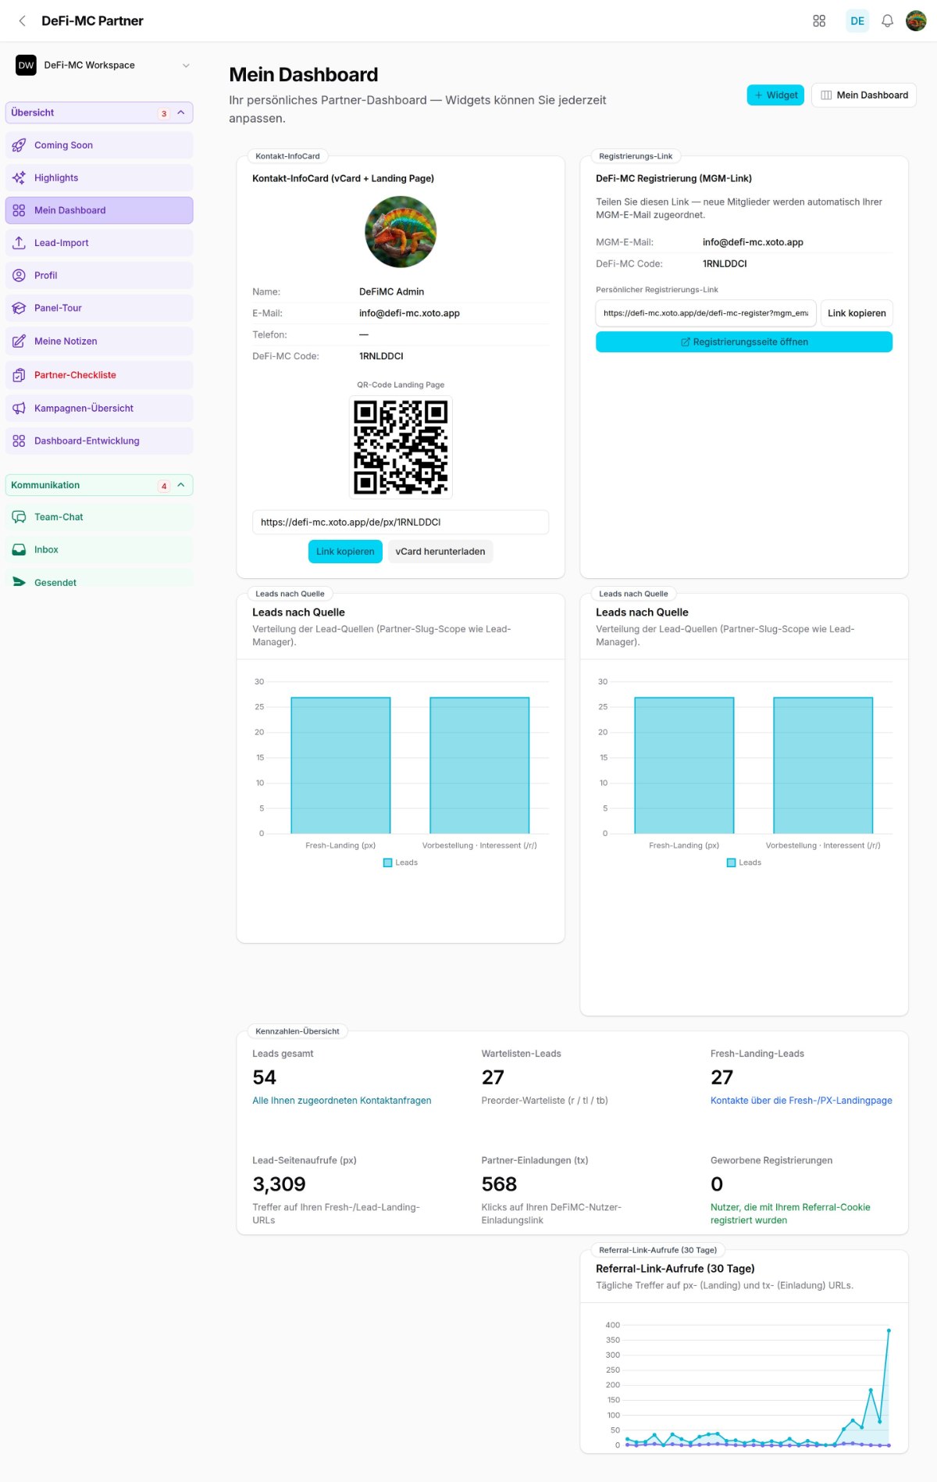This screenshot has width=937, height=1482.
Task: Click the Meine Notizen edit icon
Action: click(19, 341)
